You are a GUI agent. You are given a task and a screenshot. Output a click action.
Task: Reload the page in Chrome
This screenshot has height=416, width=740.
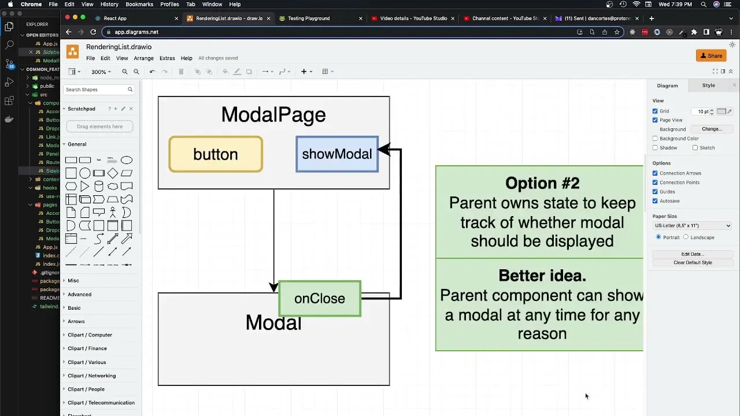[x=93, y=32]
